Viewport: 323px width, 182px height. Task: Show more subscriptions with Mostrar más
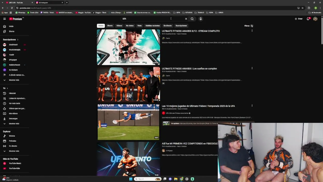pyautogui.click(x=14, y=80)
